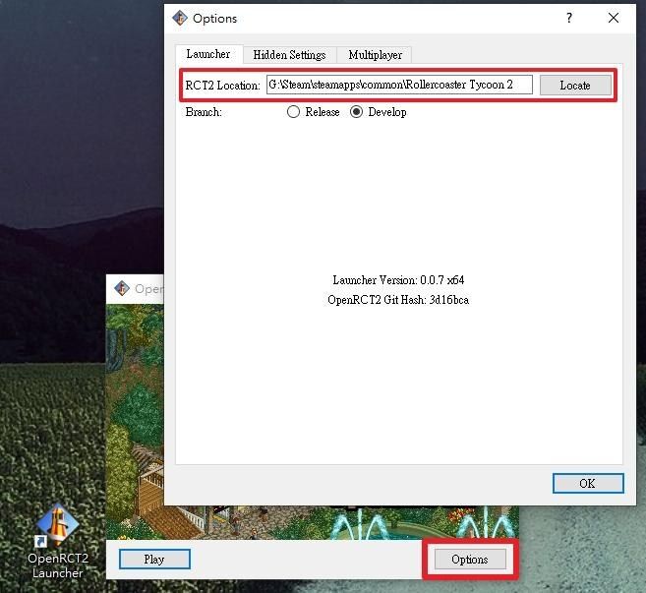
Task: Click the Options dialog title bar icon
Action: 180,18
